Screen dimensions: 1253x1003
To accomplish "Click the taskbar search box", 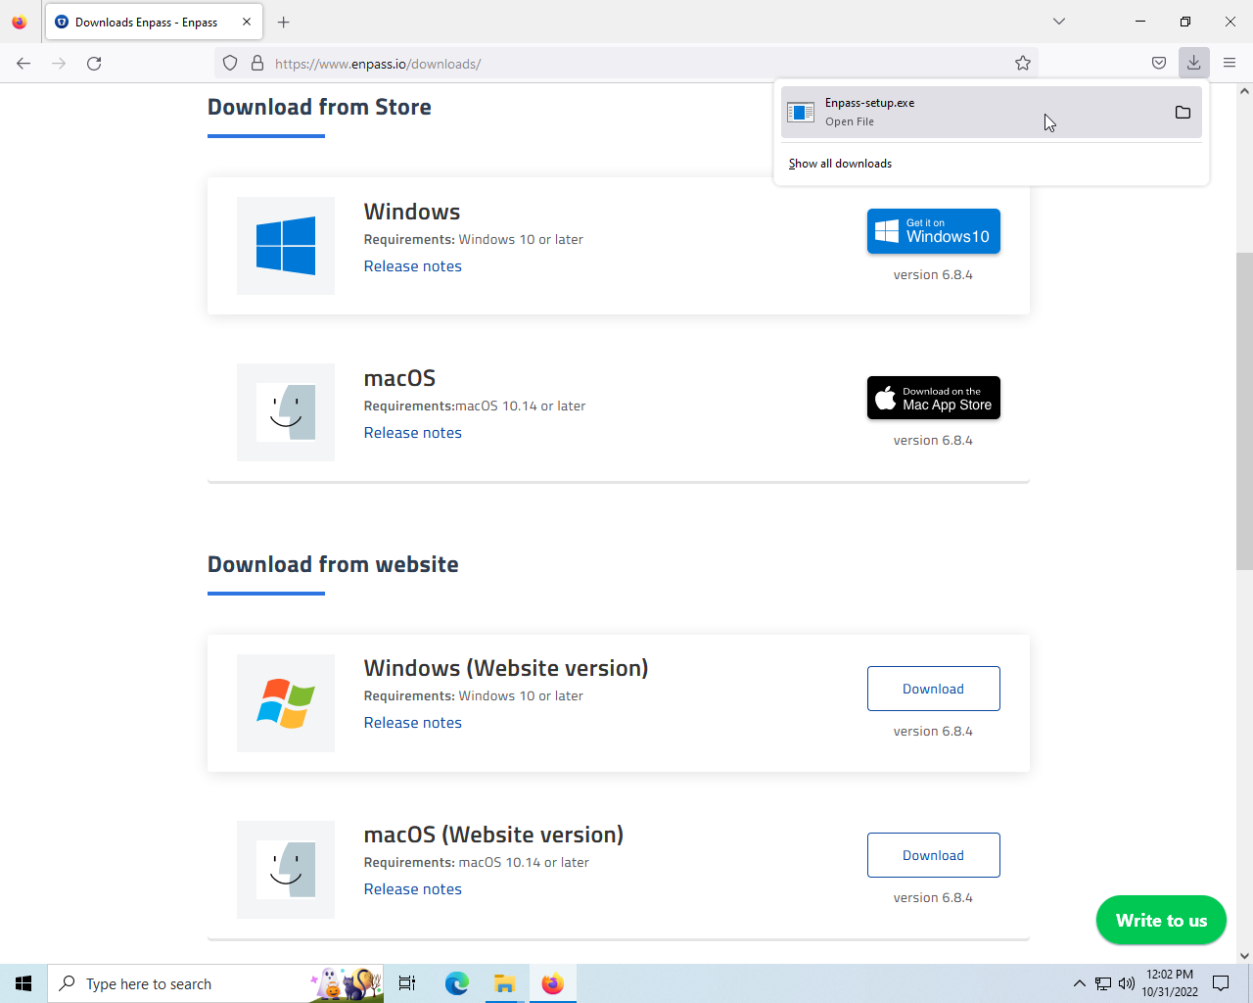I will click(x=215, y=983).
